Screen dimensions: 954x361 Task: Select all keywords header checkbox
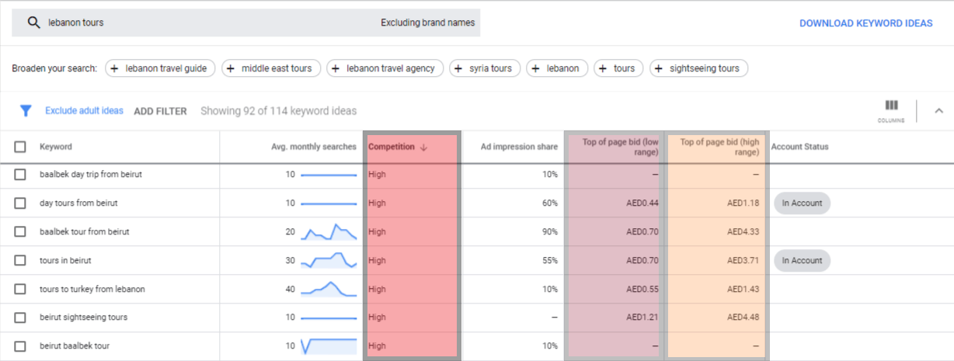point(20,147)
